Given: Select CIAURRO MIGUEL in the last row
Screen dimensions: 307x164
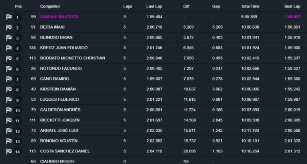Looking at the screenshot, I should pyautogui.click(x=58, y=162).
